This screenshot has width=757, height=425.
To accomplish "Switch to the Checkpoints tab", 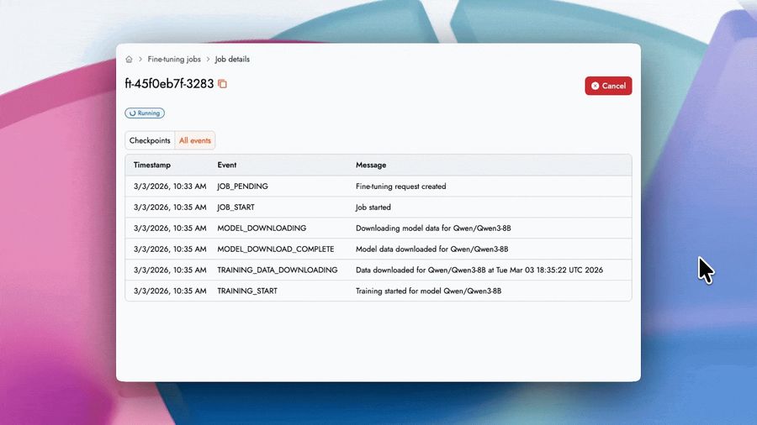I will [150, 140].
